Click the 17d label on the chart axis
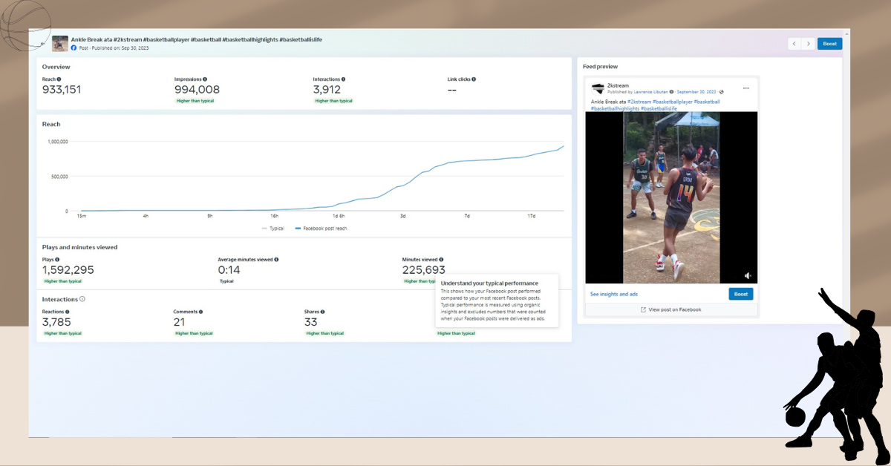The width and height of the screenshot is (891, 466). (x=532, y=216)
